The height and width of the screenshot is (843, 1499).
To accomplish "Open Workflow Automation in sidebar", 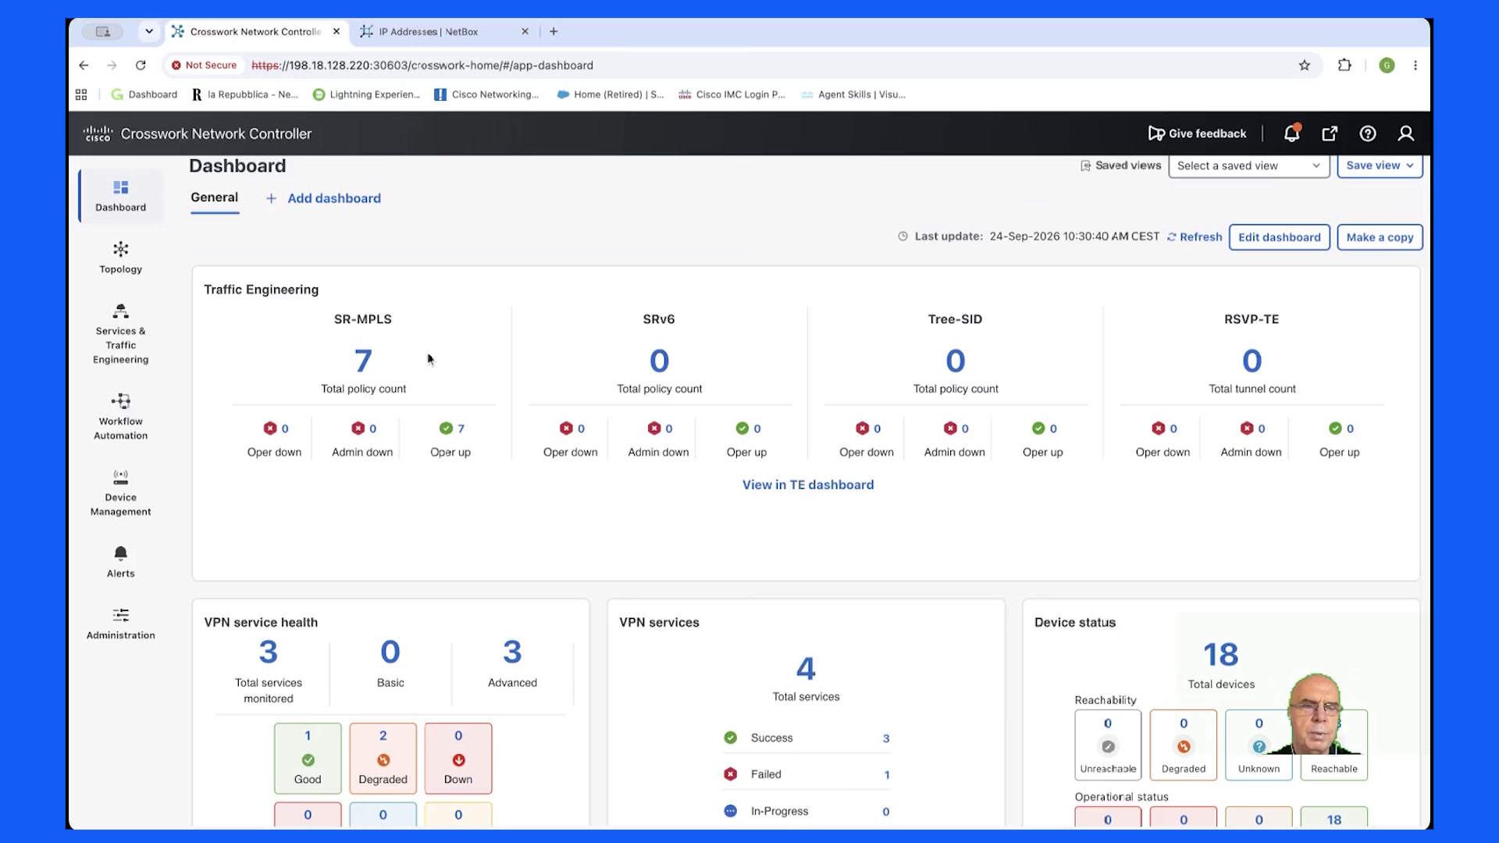I will click(120, 417).
